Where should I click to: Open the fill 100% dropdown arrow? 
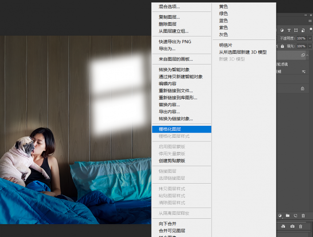click(x=309, y=46)
